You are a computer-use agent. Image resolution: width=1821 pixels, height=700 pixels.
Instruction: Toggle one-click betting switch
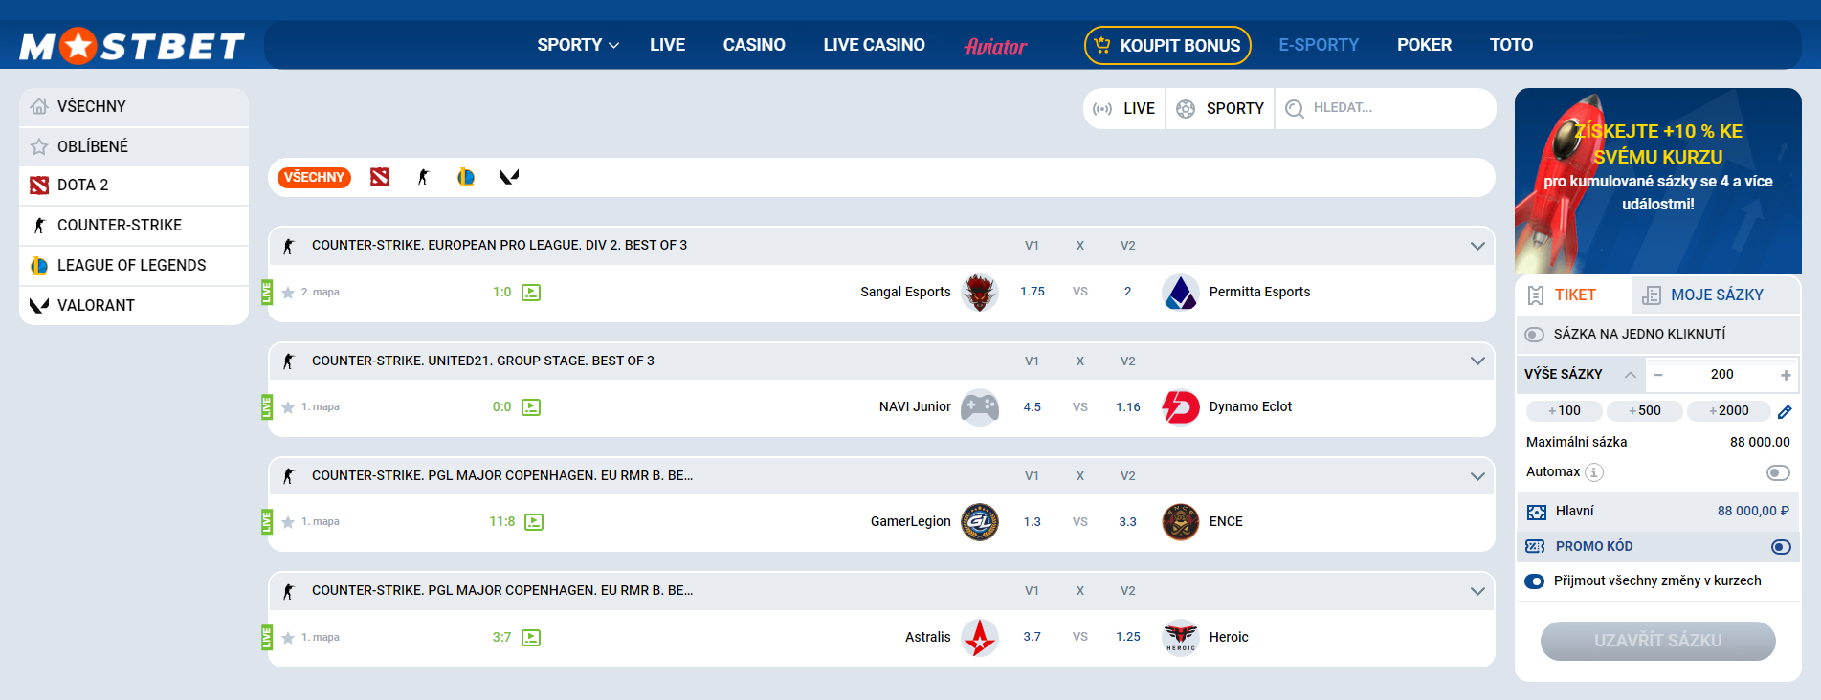click(1534, 335)
